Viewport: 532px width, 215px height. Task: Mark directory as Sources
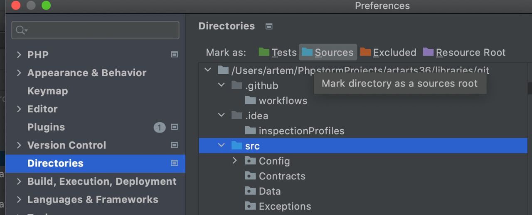(328, 53)
